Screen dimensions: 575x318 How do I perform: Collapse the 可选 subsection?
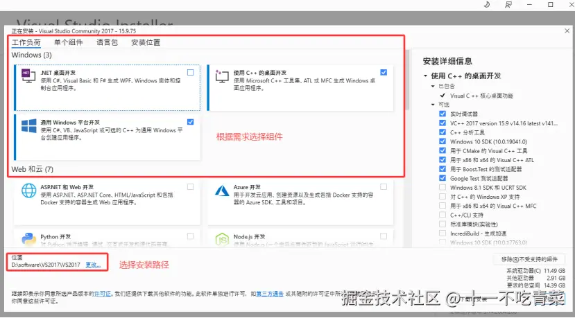click(433, 105)
